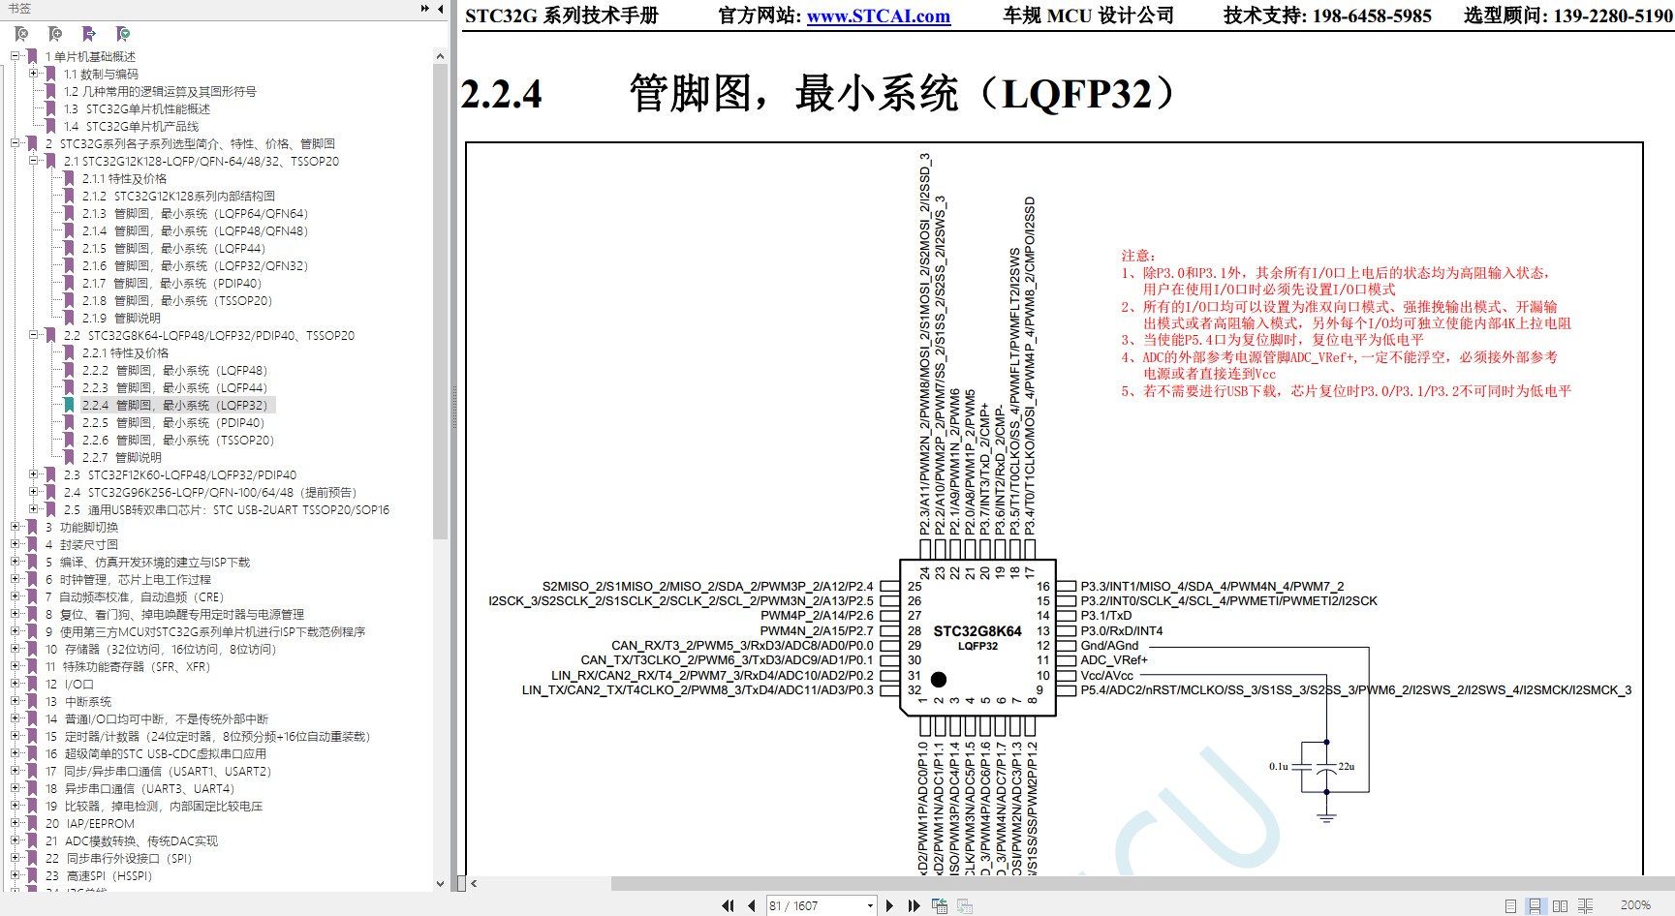1675x916 pixels.
Task: Open bookmark 2.2.6 管脚图 TSSOP20
Action: (x=178, y=441)
